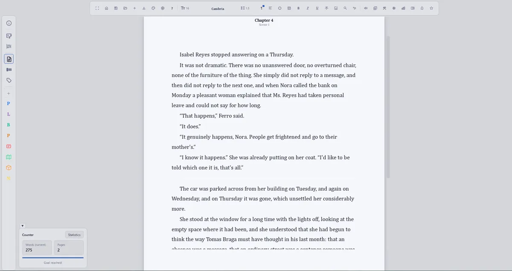Toggle bold formatting
Screen dimensions: 512x271
pos(298,8)
